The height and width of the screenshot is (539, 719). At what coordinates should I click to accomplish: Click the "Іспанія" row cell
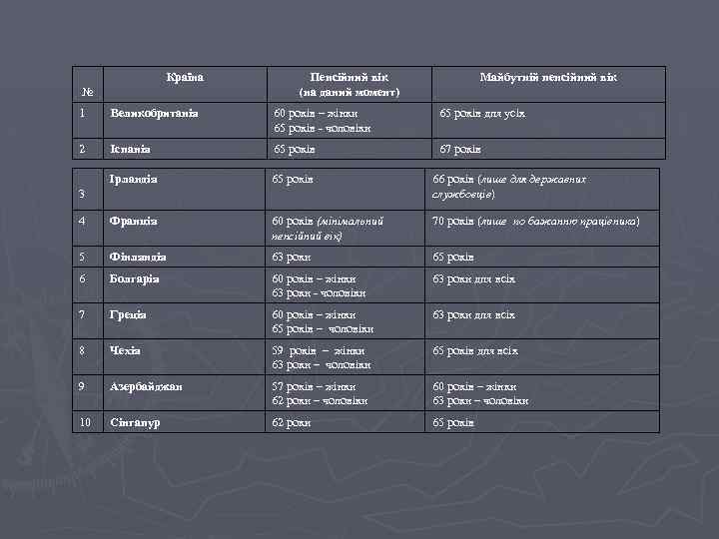[132, 149]
